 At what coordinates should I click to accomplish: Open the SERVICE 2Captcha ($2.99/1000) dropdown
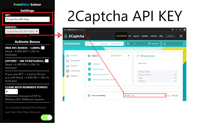click(x=22, y=31)
